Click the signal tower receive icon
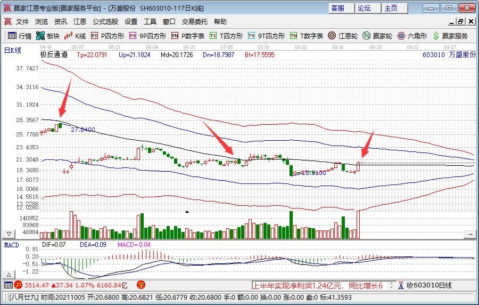479x305 pixels. click(x=401, y=285)
